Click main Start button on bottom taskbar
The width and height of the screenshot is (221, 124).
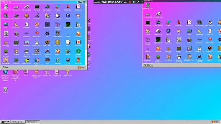point(5,122)
